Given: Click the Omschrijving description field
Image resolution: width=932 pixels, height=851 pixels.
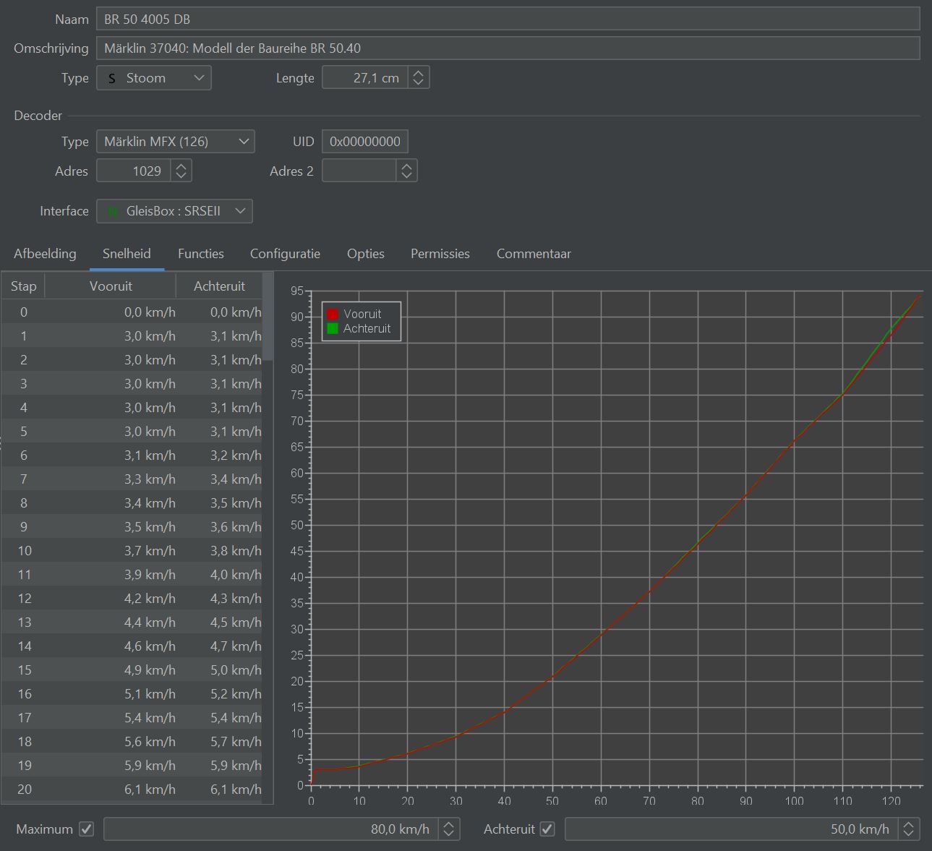Looking at the screenshot, I should click(508, 48).
